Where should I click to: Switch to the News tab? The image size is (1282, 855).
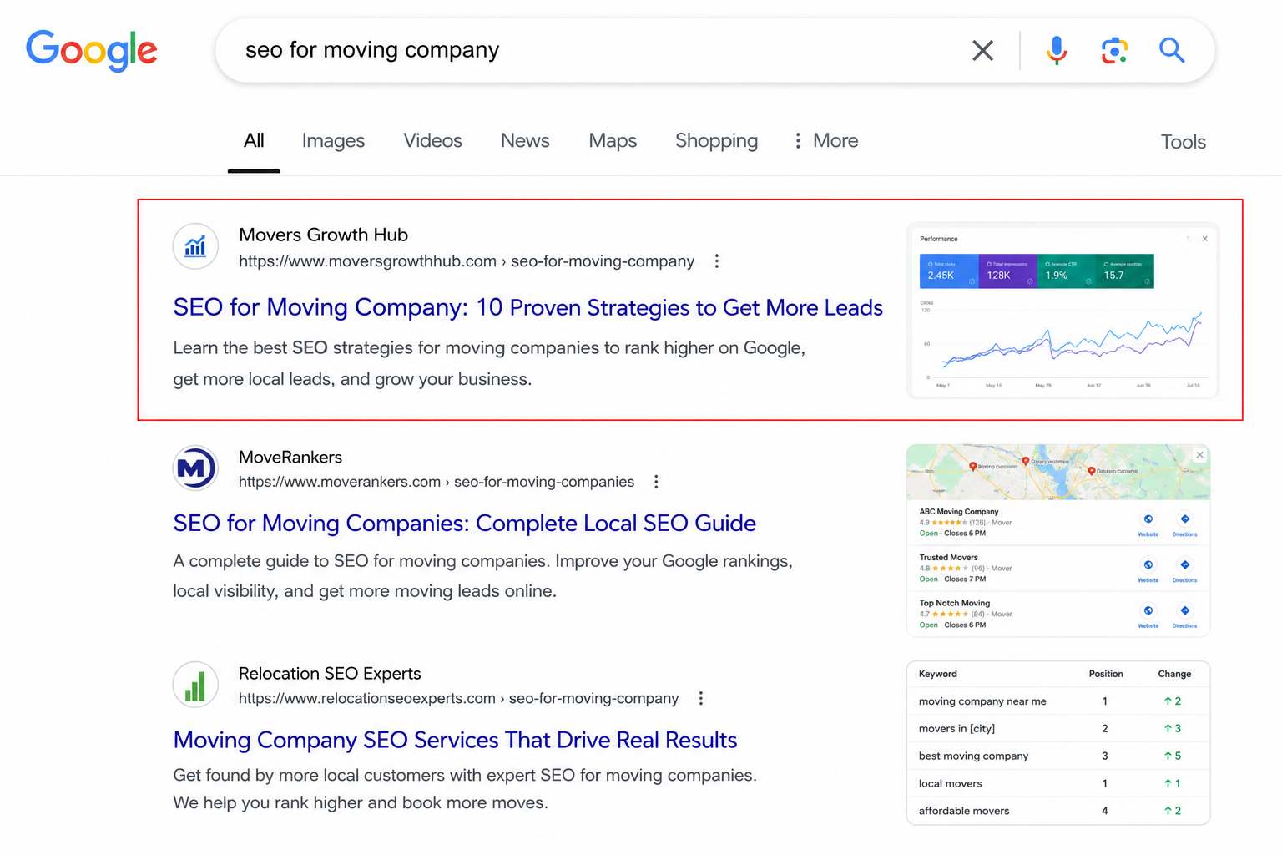click(525, 141)
